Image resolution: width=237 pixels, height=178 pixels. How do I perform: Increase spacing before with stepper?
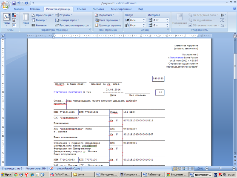(167, 19)
